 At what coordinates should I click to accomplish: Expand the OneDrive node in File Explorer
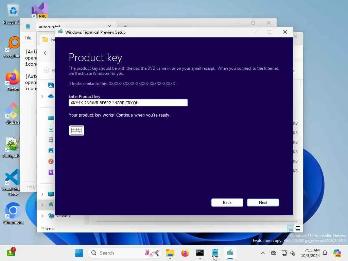coord(42,96)
